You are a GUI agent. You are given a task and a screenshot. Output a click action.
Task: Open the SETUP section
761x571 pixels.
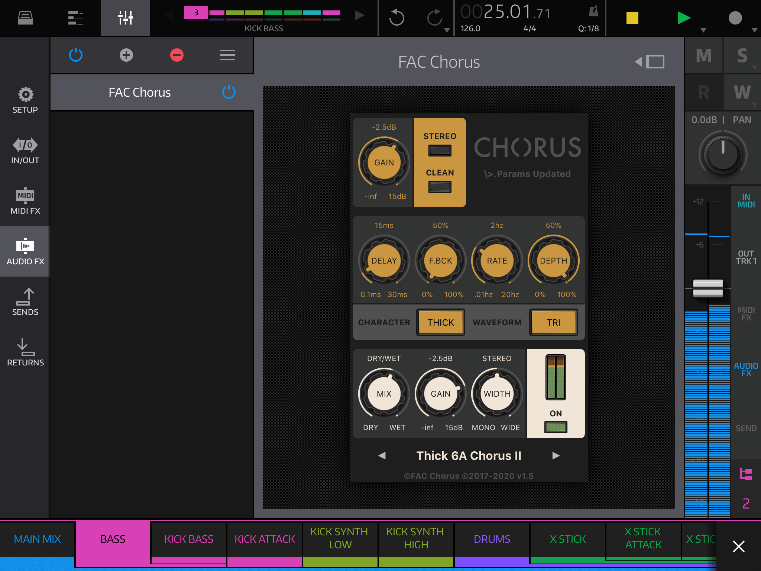point(25,100)
